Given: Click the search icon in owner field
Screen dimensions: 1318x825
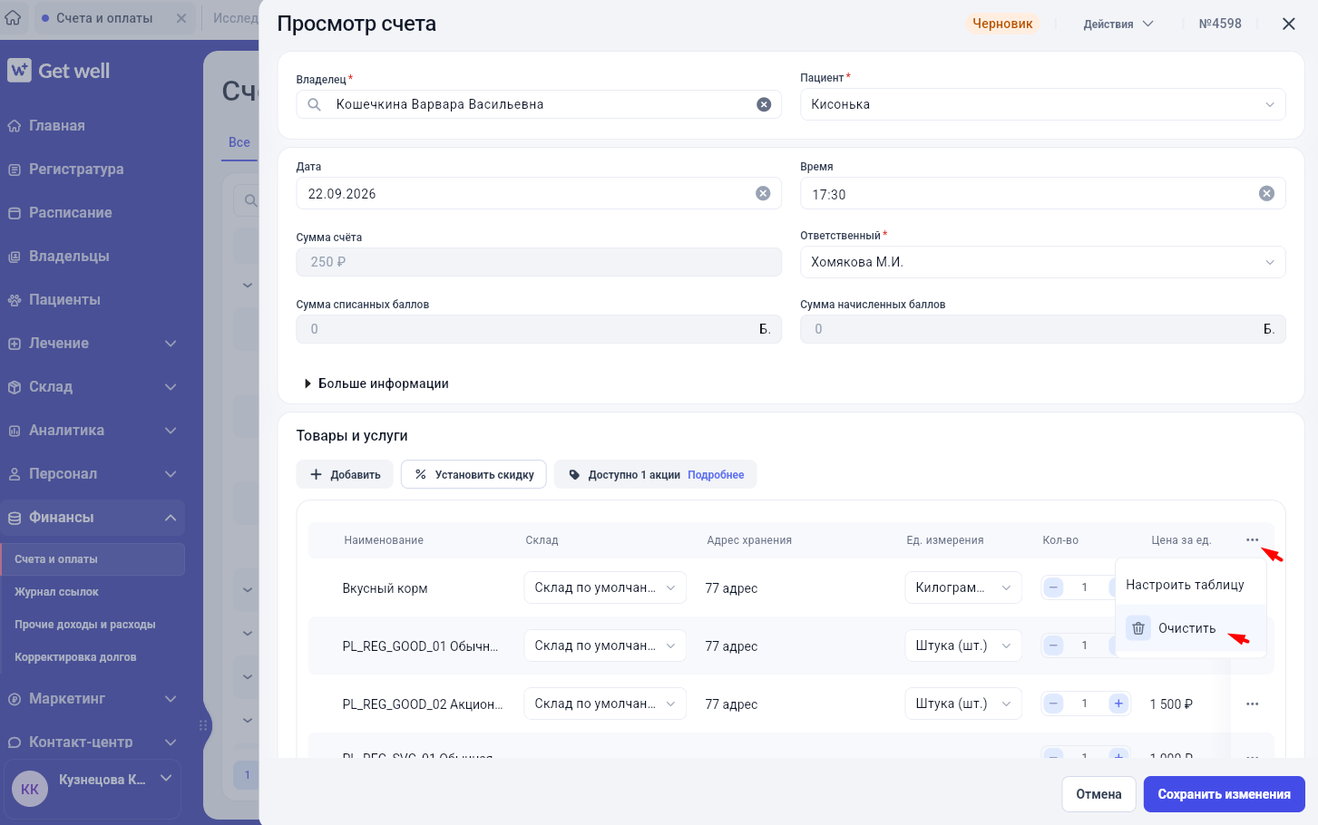Looking at the screenshot, I should tap(314, 104).
